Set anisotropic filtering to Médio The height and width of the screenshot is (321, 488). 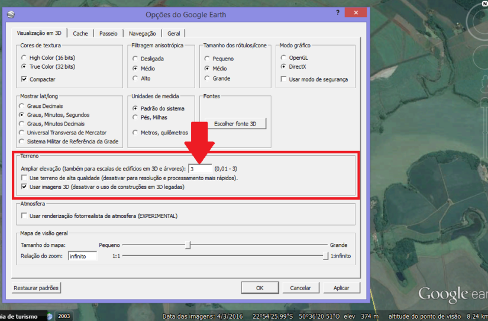coord(144,68)
